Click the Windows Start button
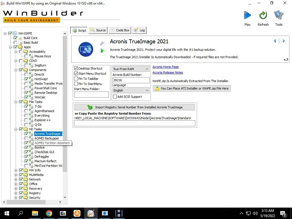The image size is (292, 219). point(7,213)
